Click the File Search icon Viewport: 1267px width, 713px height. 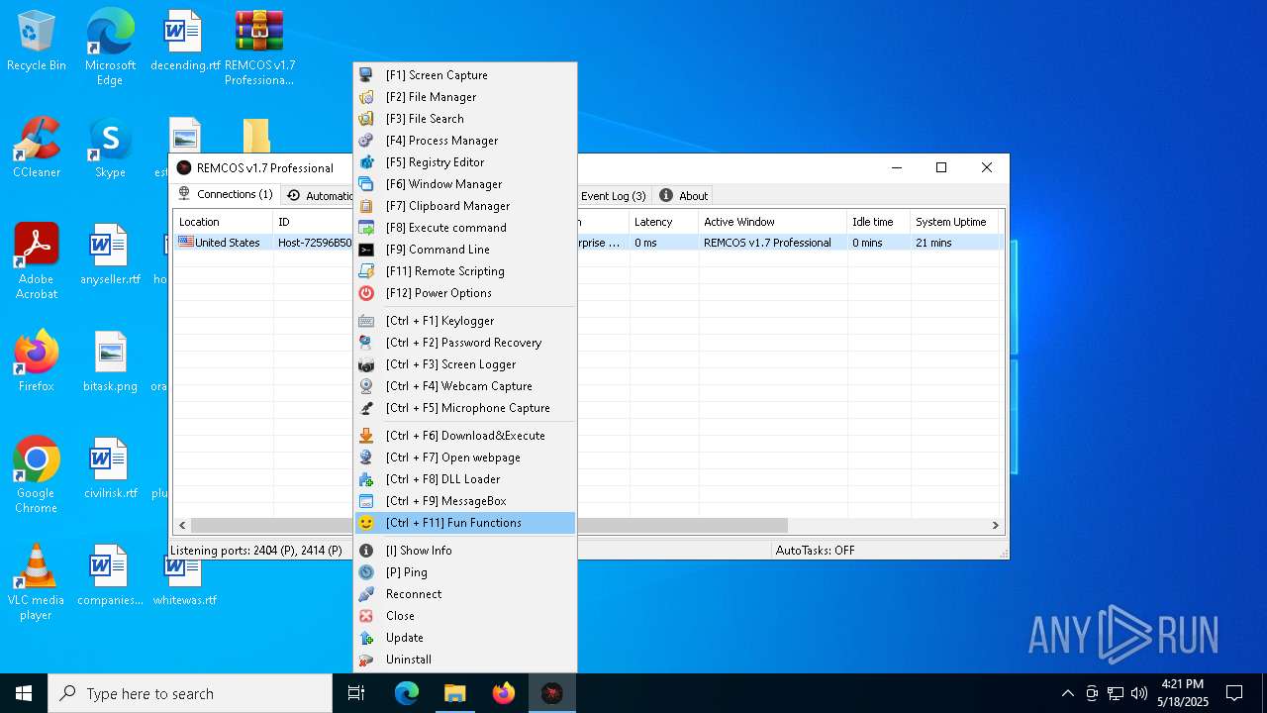[366, 119]
